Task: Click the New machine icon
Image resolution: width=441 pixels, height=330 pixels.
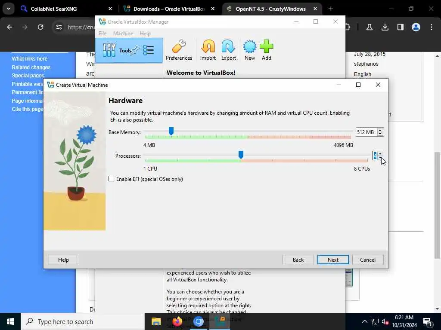Action: coord(249,50)
